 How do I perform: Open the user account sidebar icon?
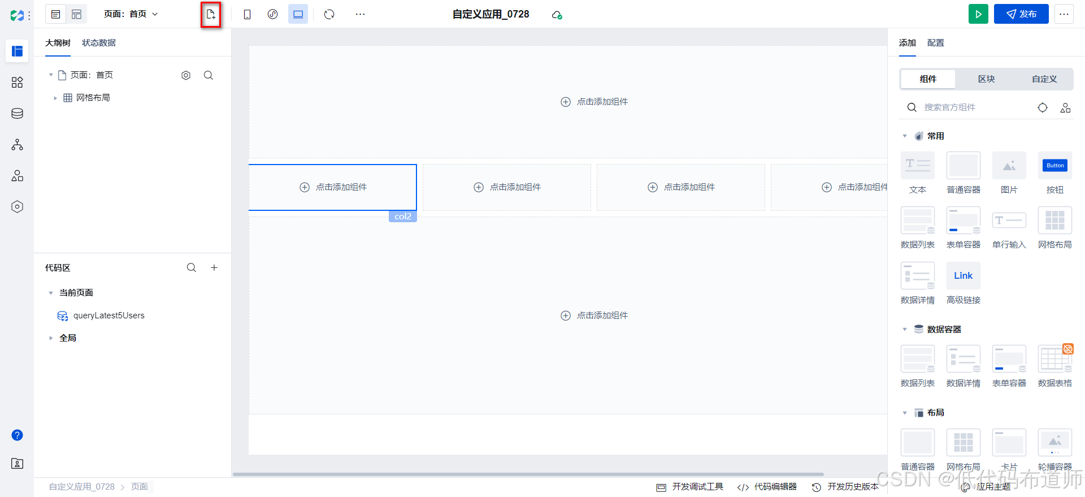[x=17, y=464]
